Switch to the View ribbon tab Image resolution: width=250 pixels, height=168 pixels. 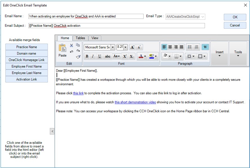(x=95, y=38)
